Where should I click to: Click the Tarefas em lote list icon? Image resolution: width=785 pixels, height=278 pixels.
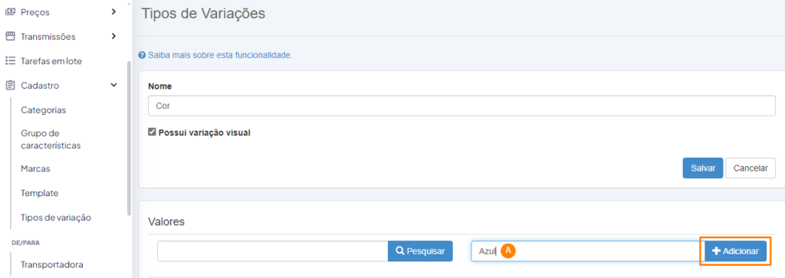click(10, 61)
